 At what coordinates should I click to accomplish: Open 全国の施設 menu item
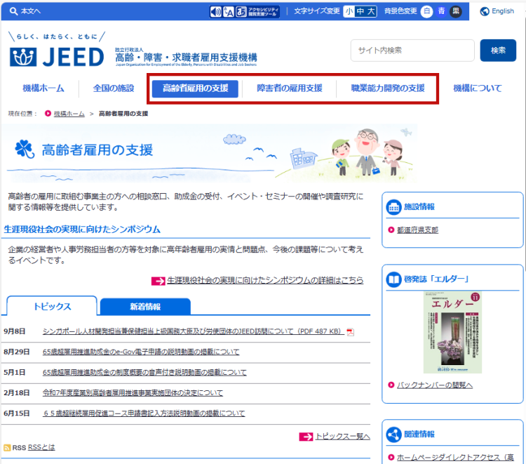114,88
